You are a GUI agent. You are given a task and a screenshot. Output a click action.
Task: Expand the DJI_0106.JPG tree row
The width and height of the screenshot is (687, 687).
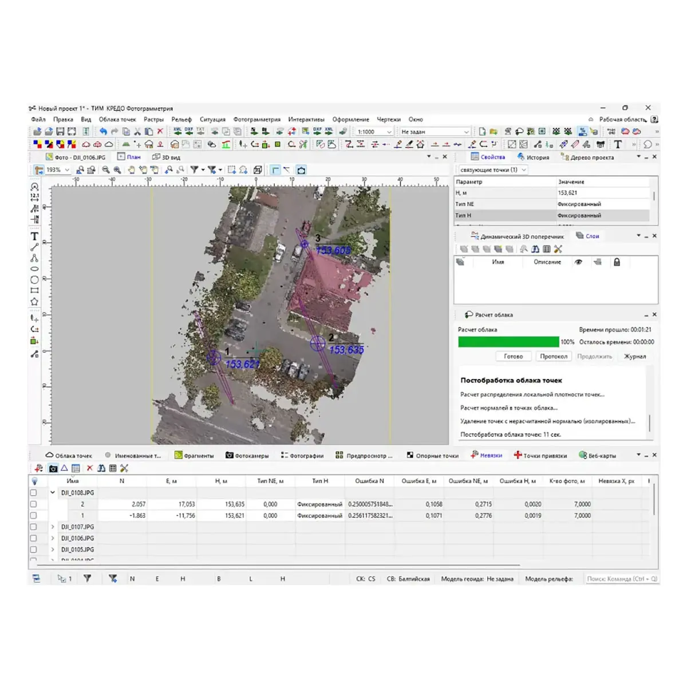(x=53, y=538)
